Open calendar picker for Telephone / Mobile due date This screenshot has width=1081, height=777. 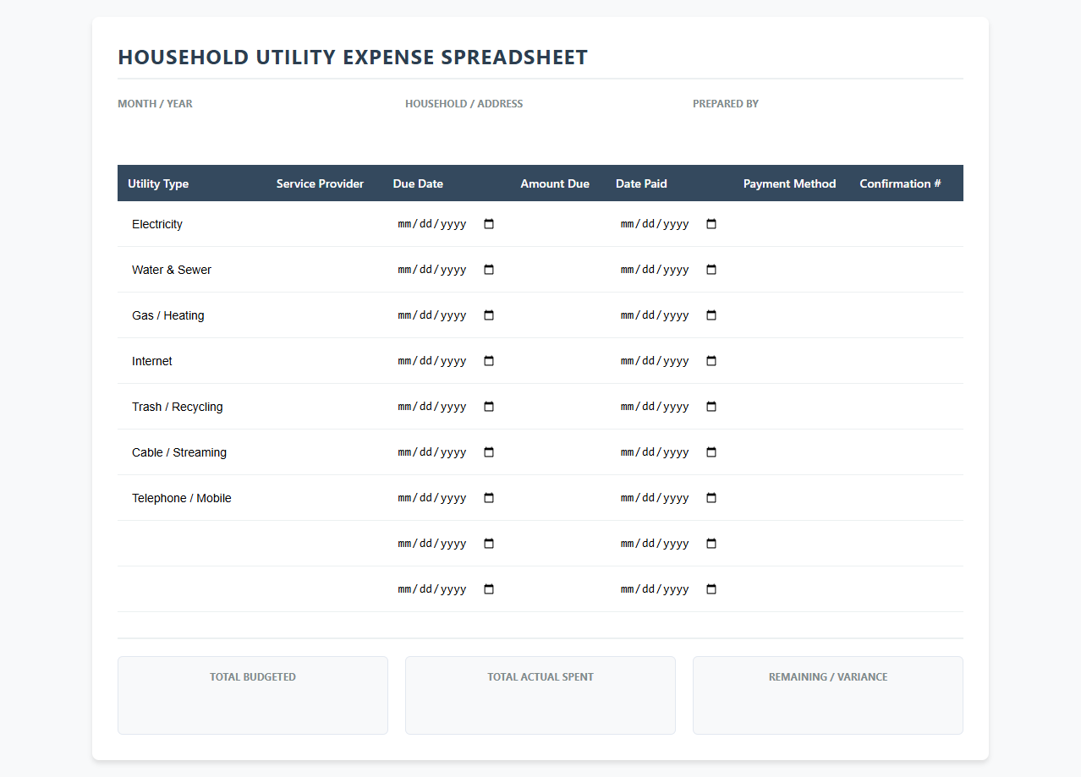point(489,498)
